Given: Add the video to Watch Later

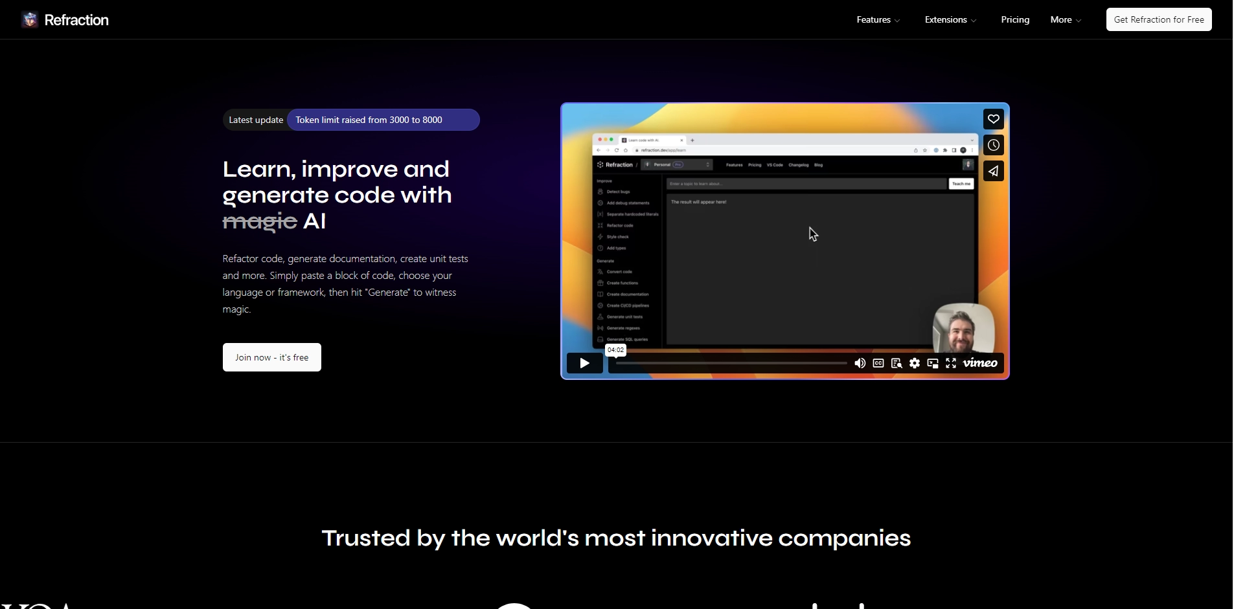Looking at the screenshot, I should [994, 145].
